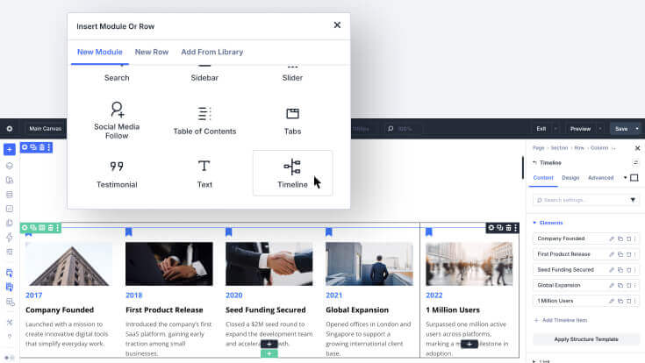Open the Add From Library tab
This screenshot has width=645, height=363.
pyautogui.click(x=212, y=53)
